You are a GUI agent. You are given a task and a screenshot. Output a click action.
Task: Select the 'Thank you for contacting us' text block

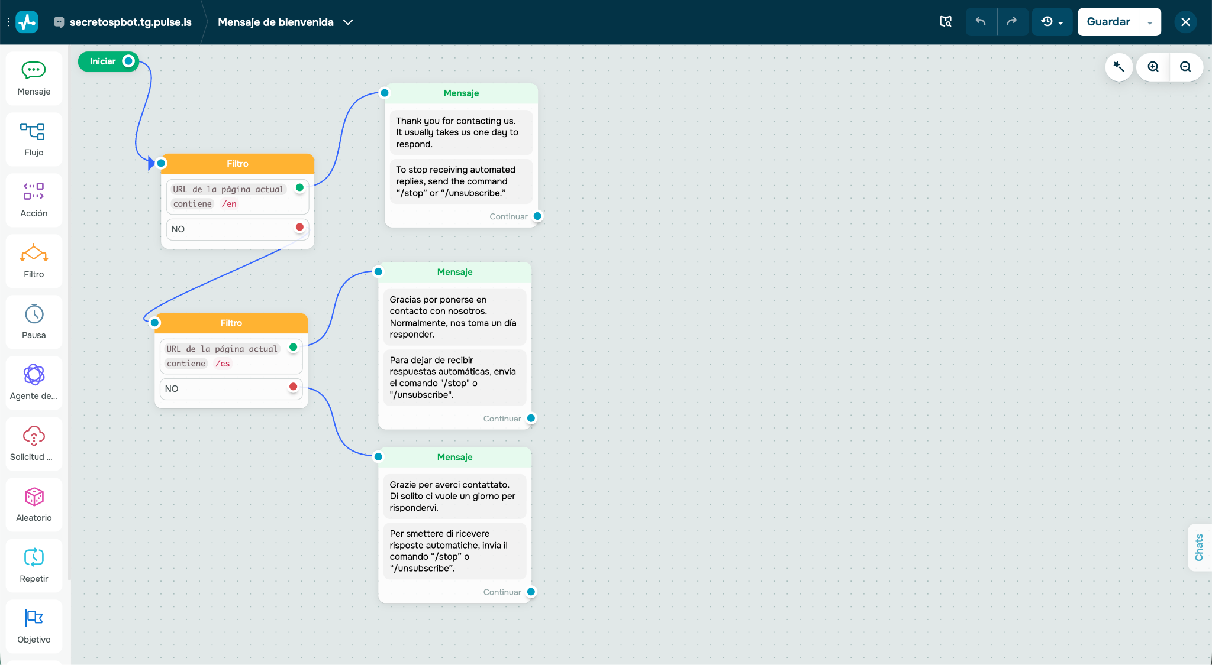tap(461, 132)
